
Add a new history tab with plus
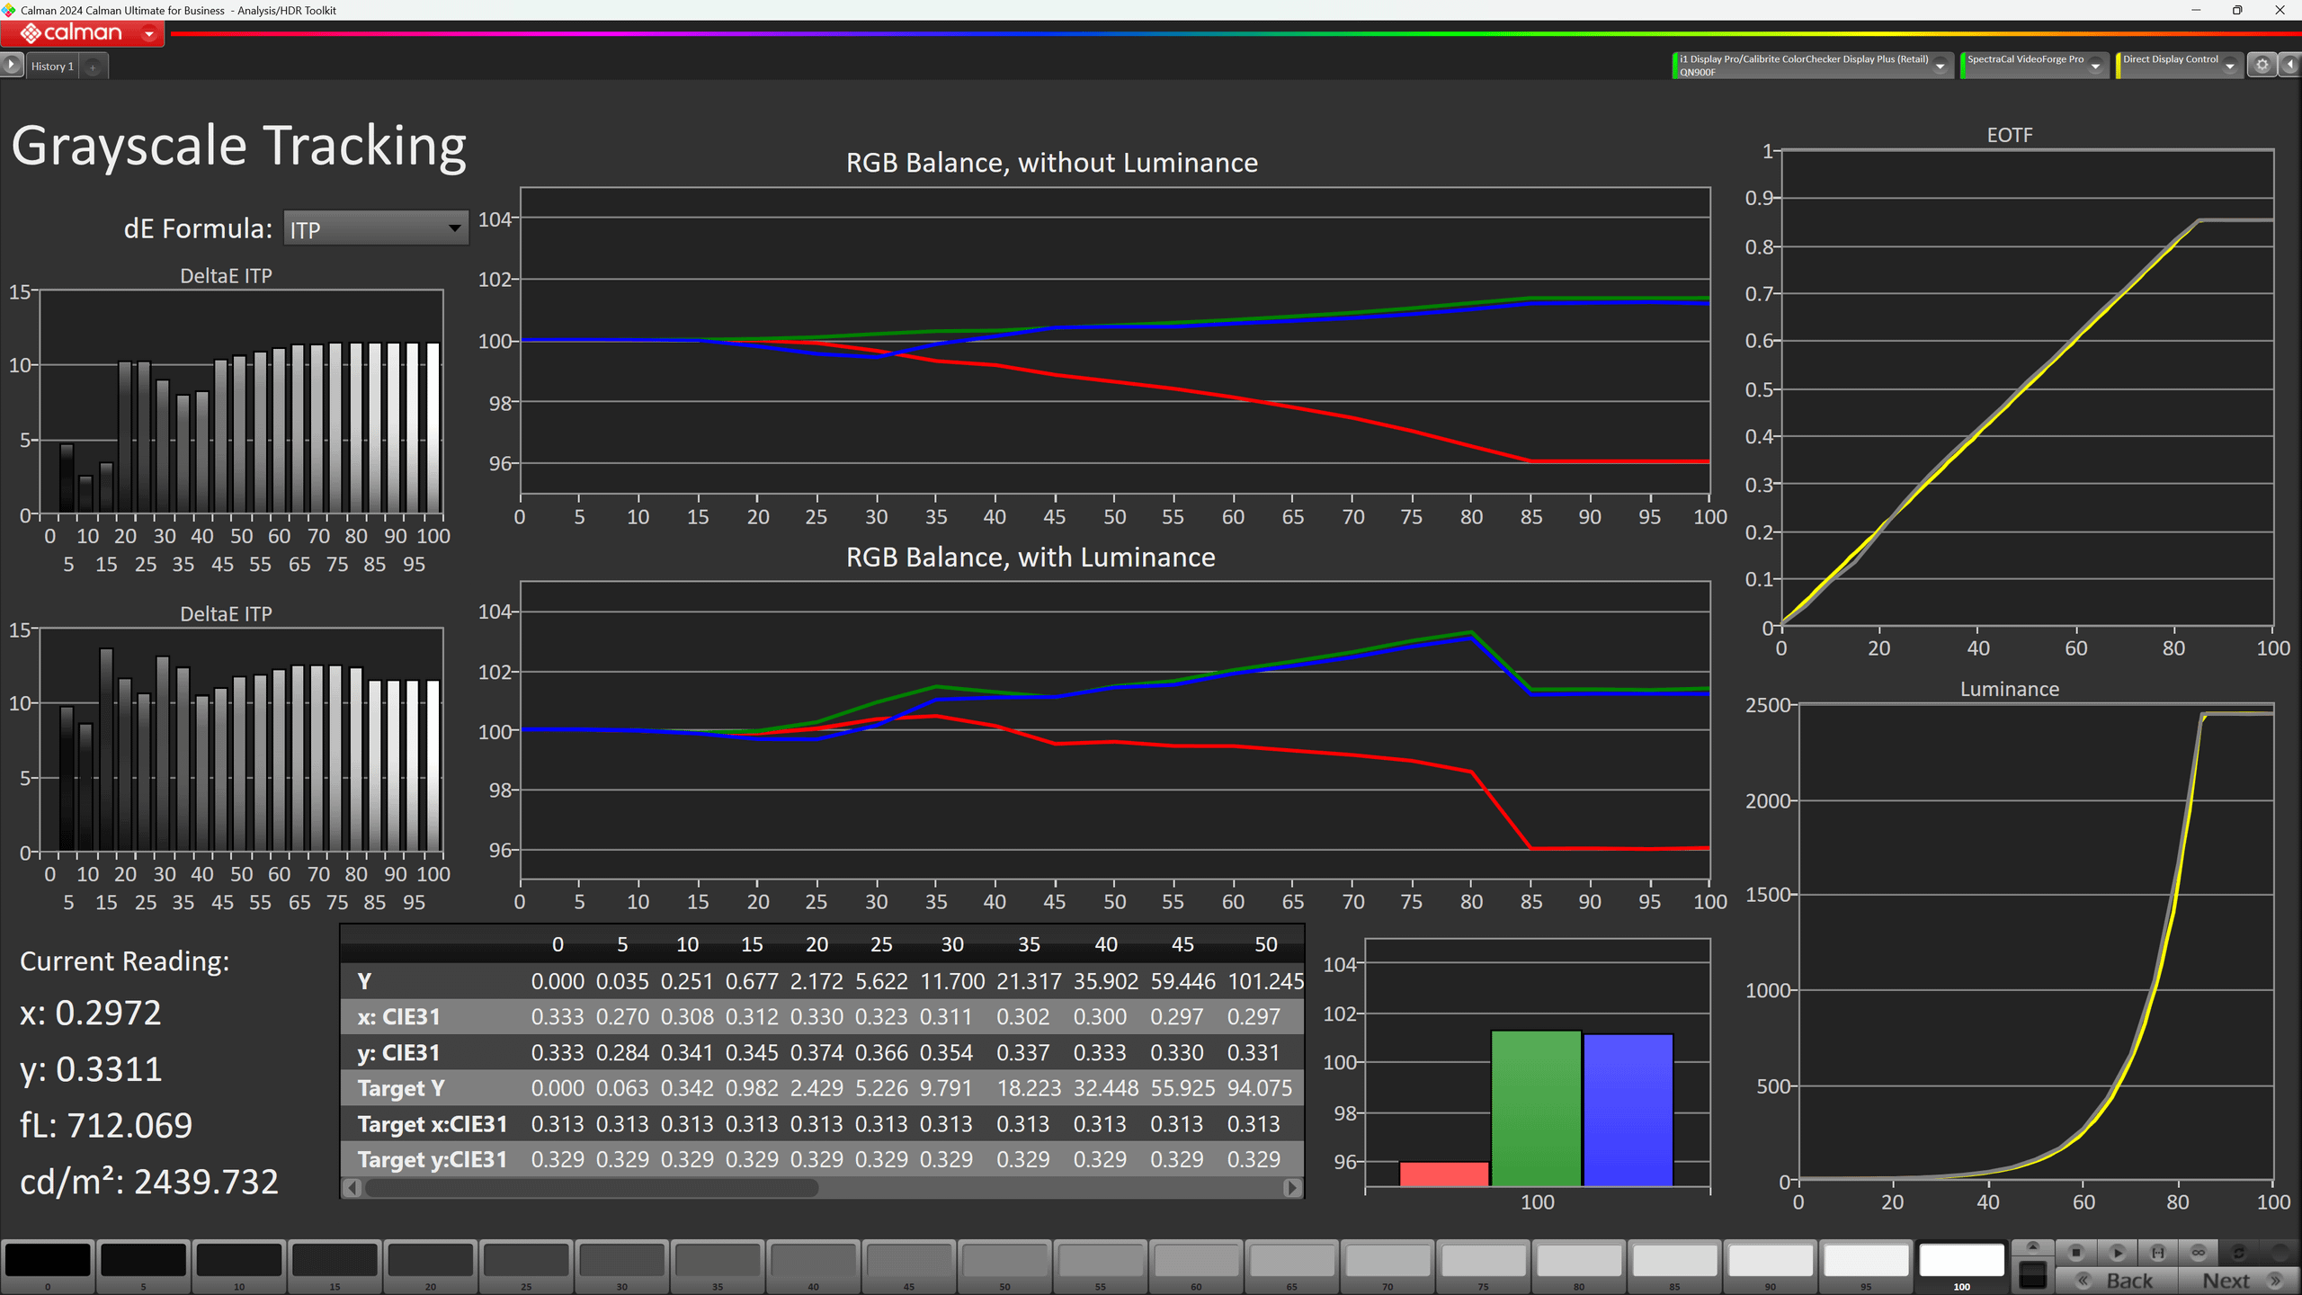coord(93,67)
